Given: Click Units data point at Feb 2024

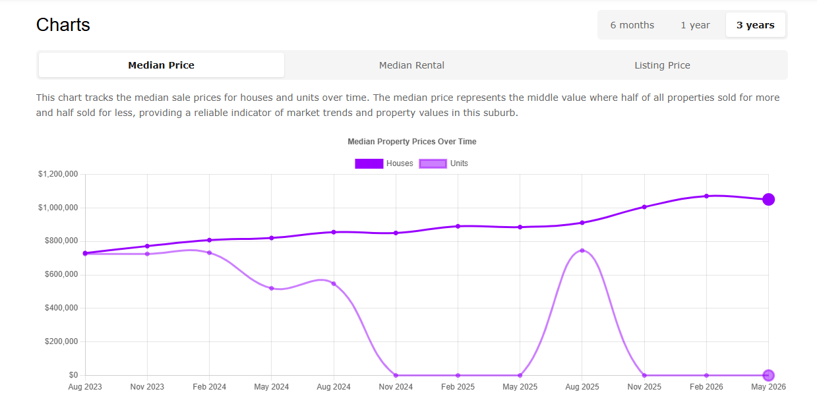Looking at the screenshot, I should (210, 252).
